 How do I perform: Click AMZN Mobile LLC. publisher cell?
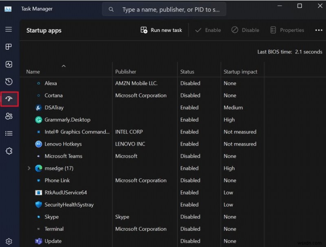pyautogui.click(x=137, y=84)
